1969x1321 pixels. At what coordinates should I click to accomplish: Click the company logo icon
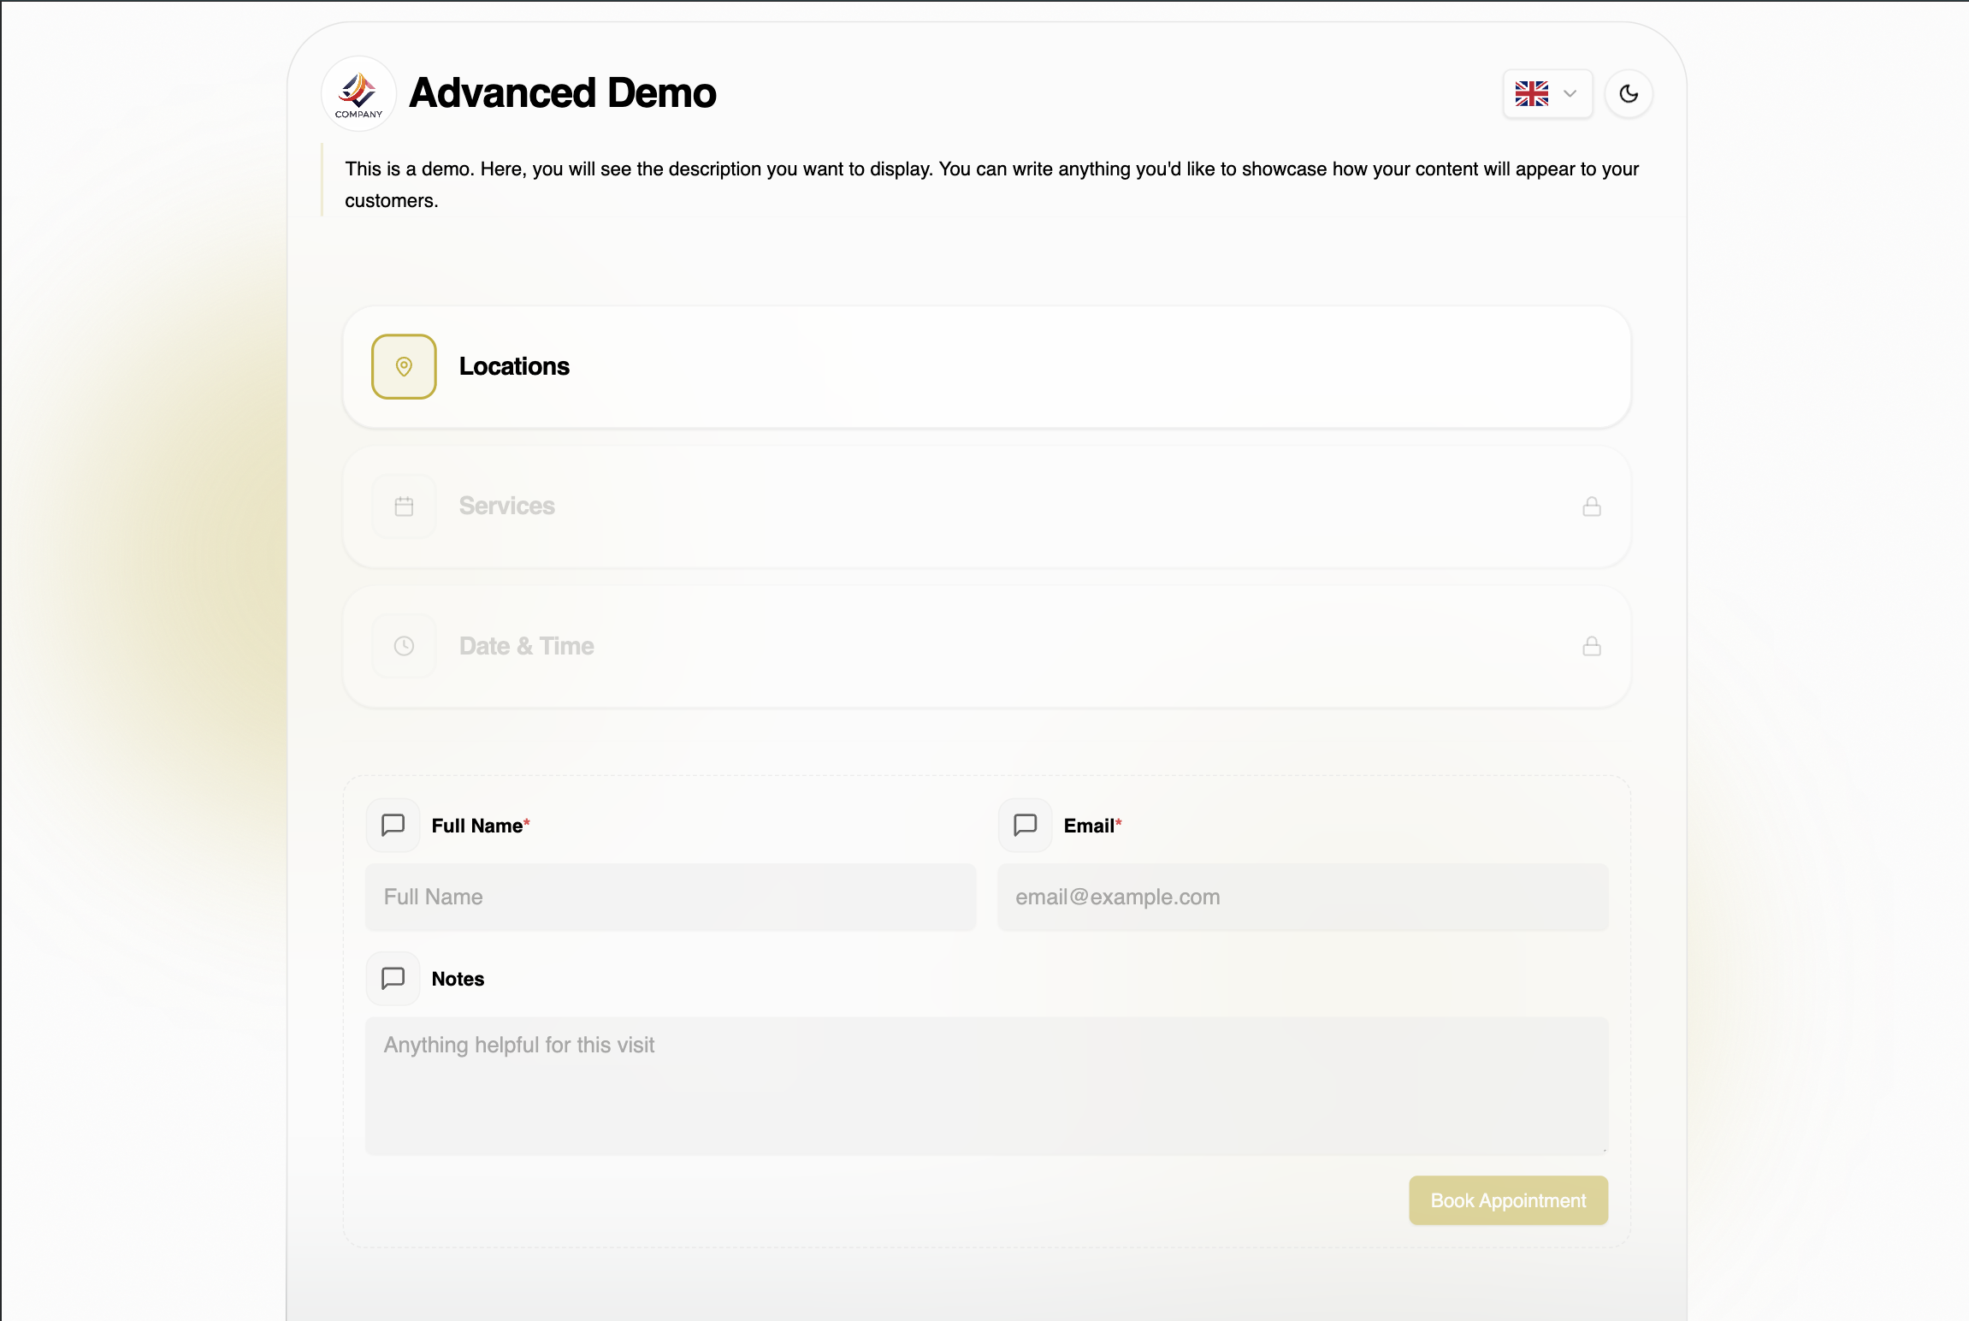(358, 94)
